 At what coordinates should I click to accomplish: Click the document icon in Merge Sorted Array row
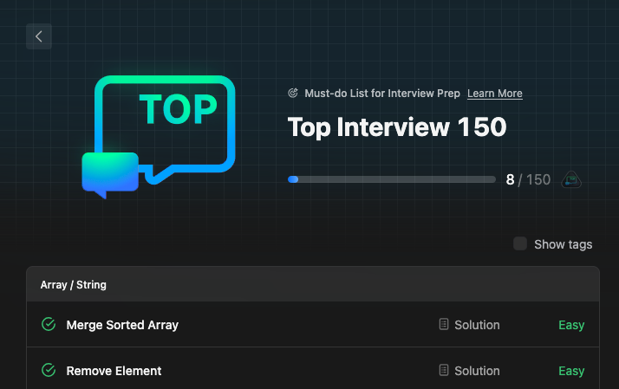444,324
